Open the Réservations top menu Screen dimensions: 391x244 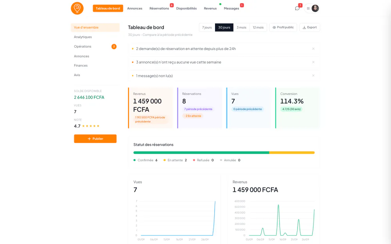click(x=159, y=9)
